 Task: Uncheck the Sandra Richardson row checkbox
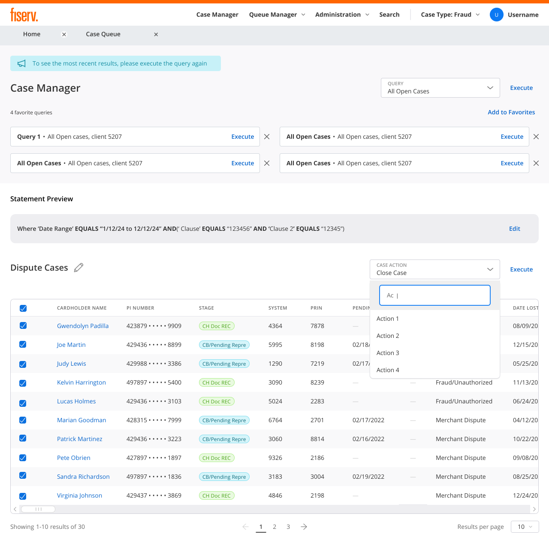tap(23, 475)
